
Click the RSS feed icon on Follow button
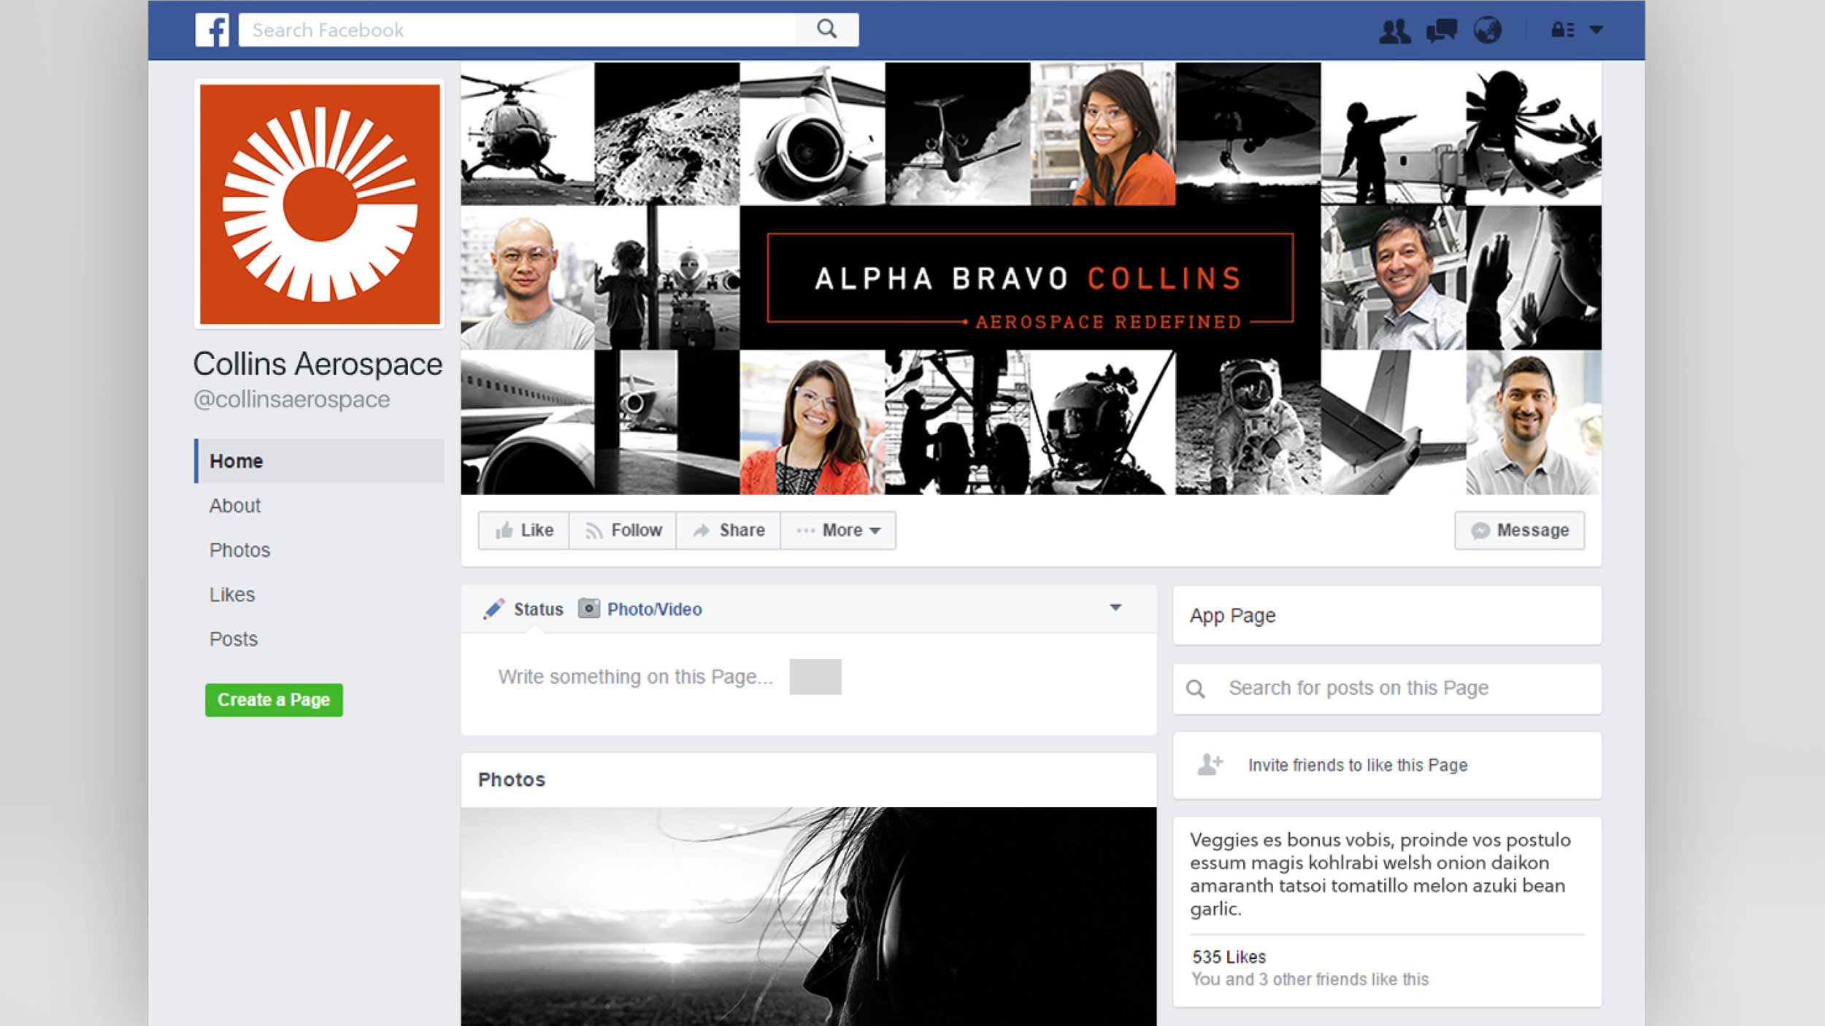(593, 531)
